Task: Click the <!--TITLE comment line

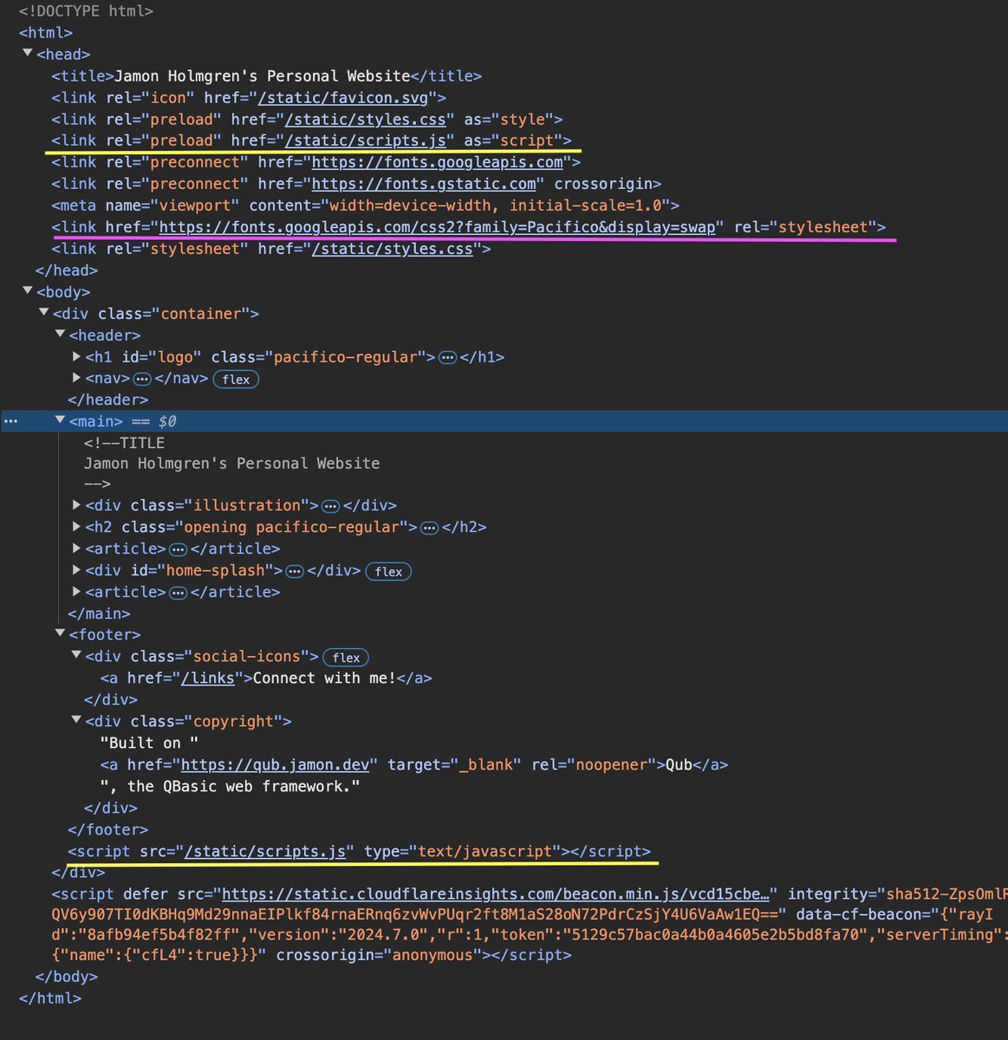Action: pyautogui.click(x=124, y=443)
